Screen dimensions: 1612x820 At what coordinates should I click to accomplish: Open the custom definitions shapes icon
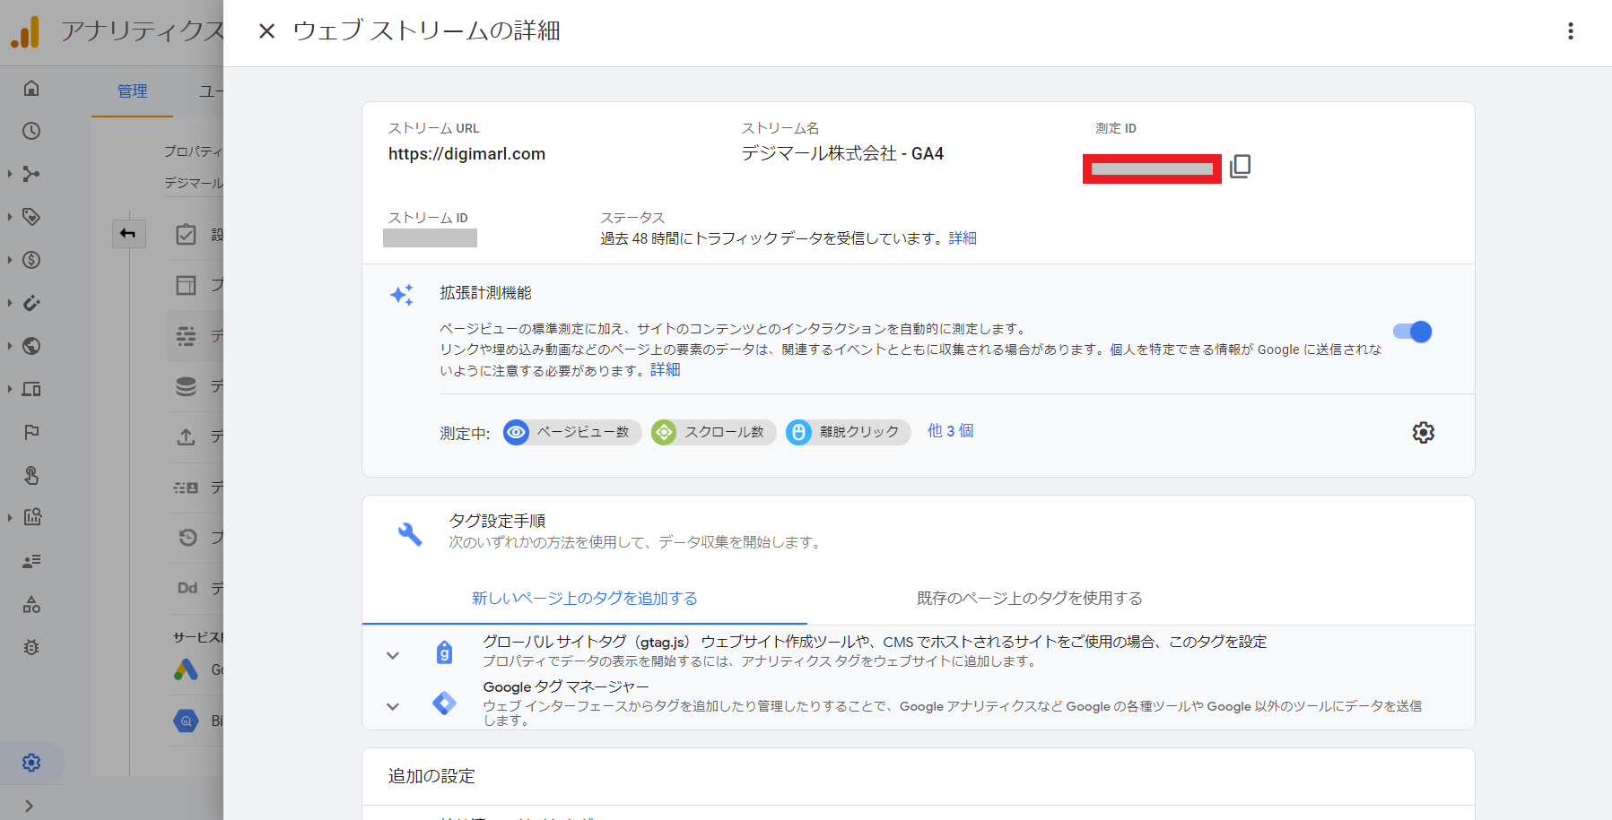point(31,604)
